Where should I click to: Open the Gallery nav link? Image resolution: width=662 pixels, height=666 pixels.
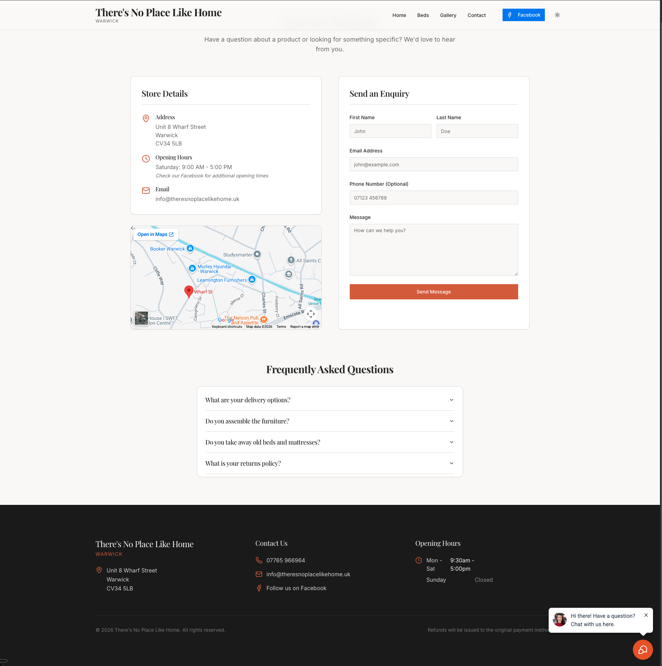[x=448, y=15]
